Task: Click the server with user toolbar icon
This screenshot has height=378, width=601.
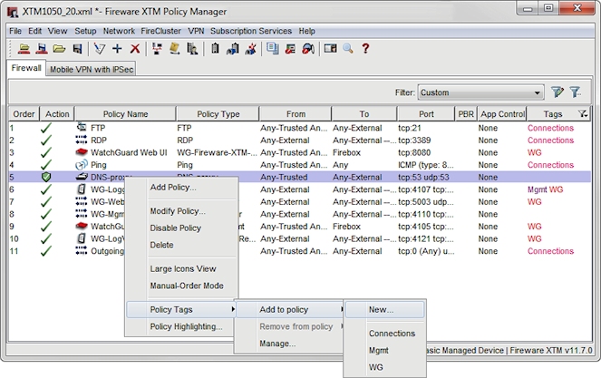Action: (x=192, y=49)
